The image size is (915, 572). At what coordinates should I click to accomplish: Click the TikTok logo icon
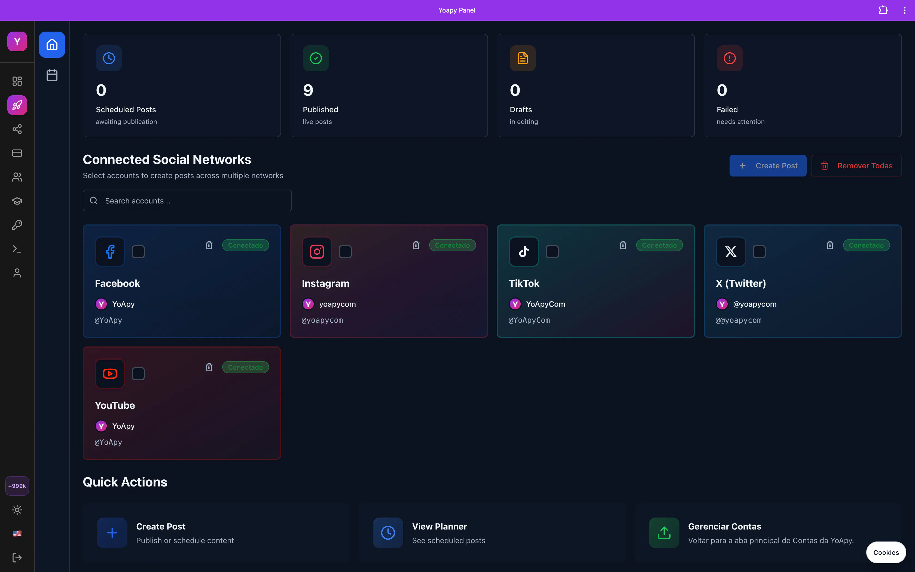coord(524,252)
